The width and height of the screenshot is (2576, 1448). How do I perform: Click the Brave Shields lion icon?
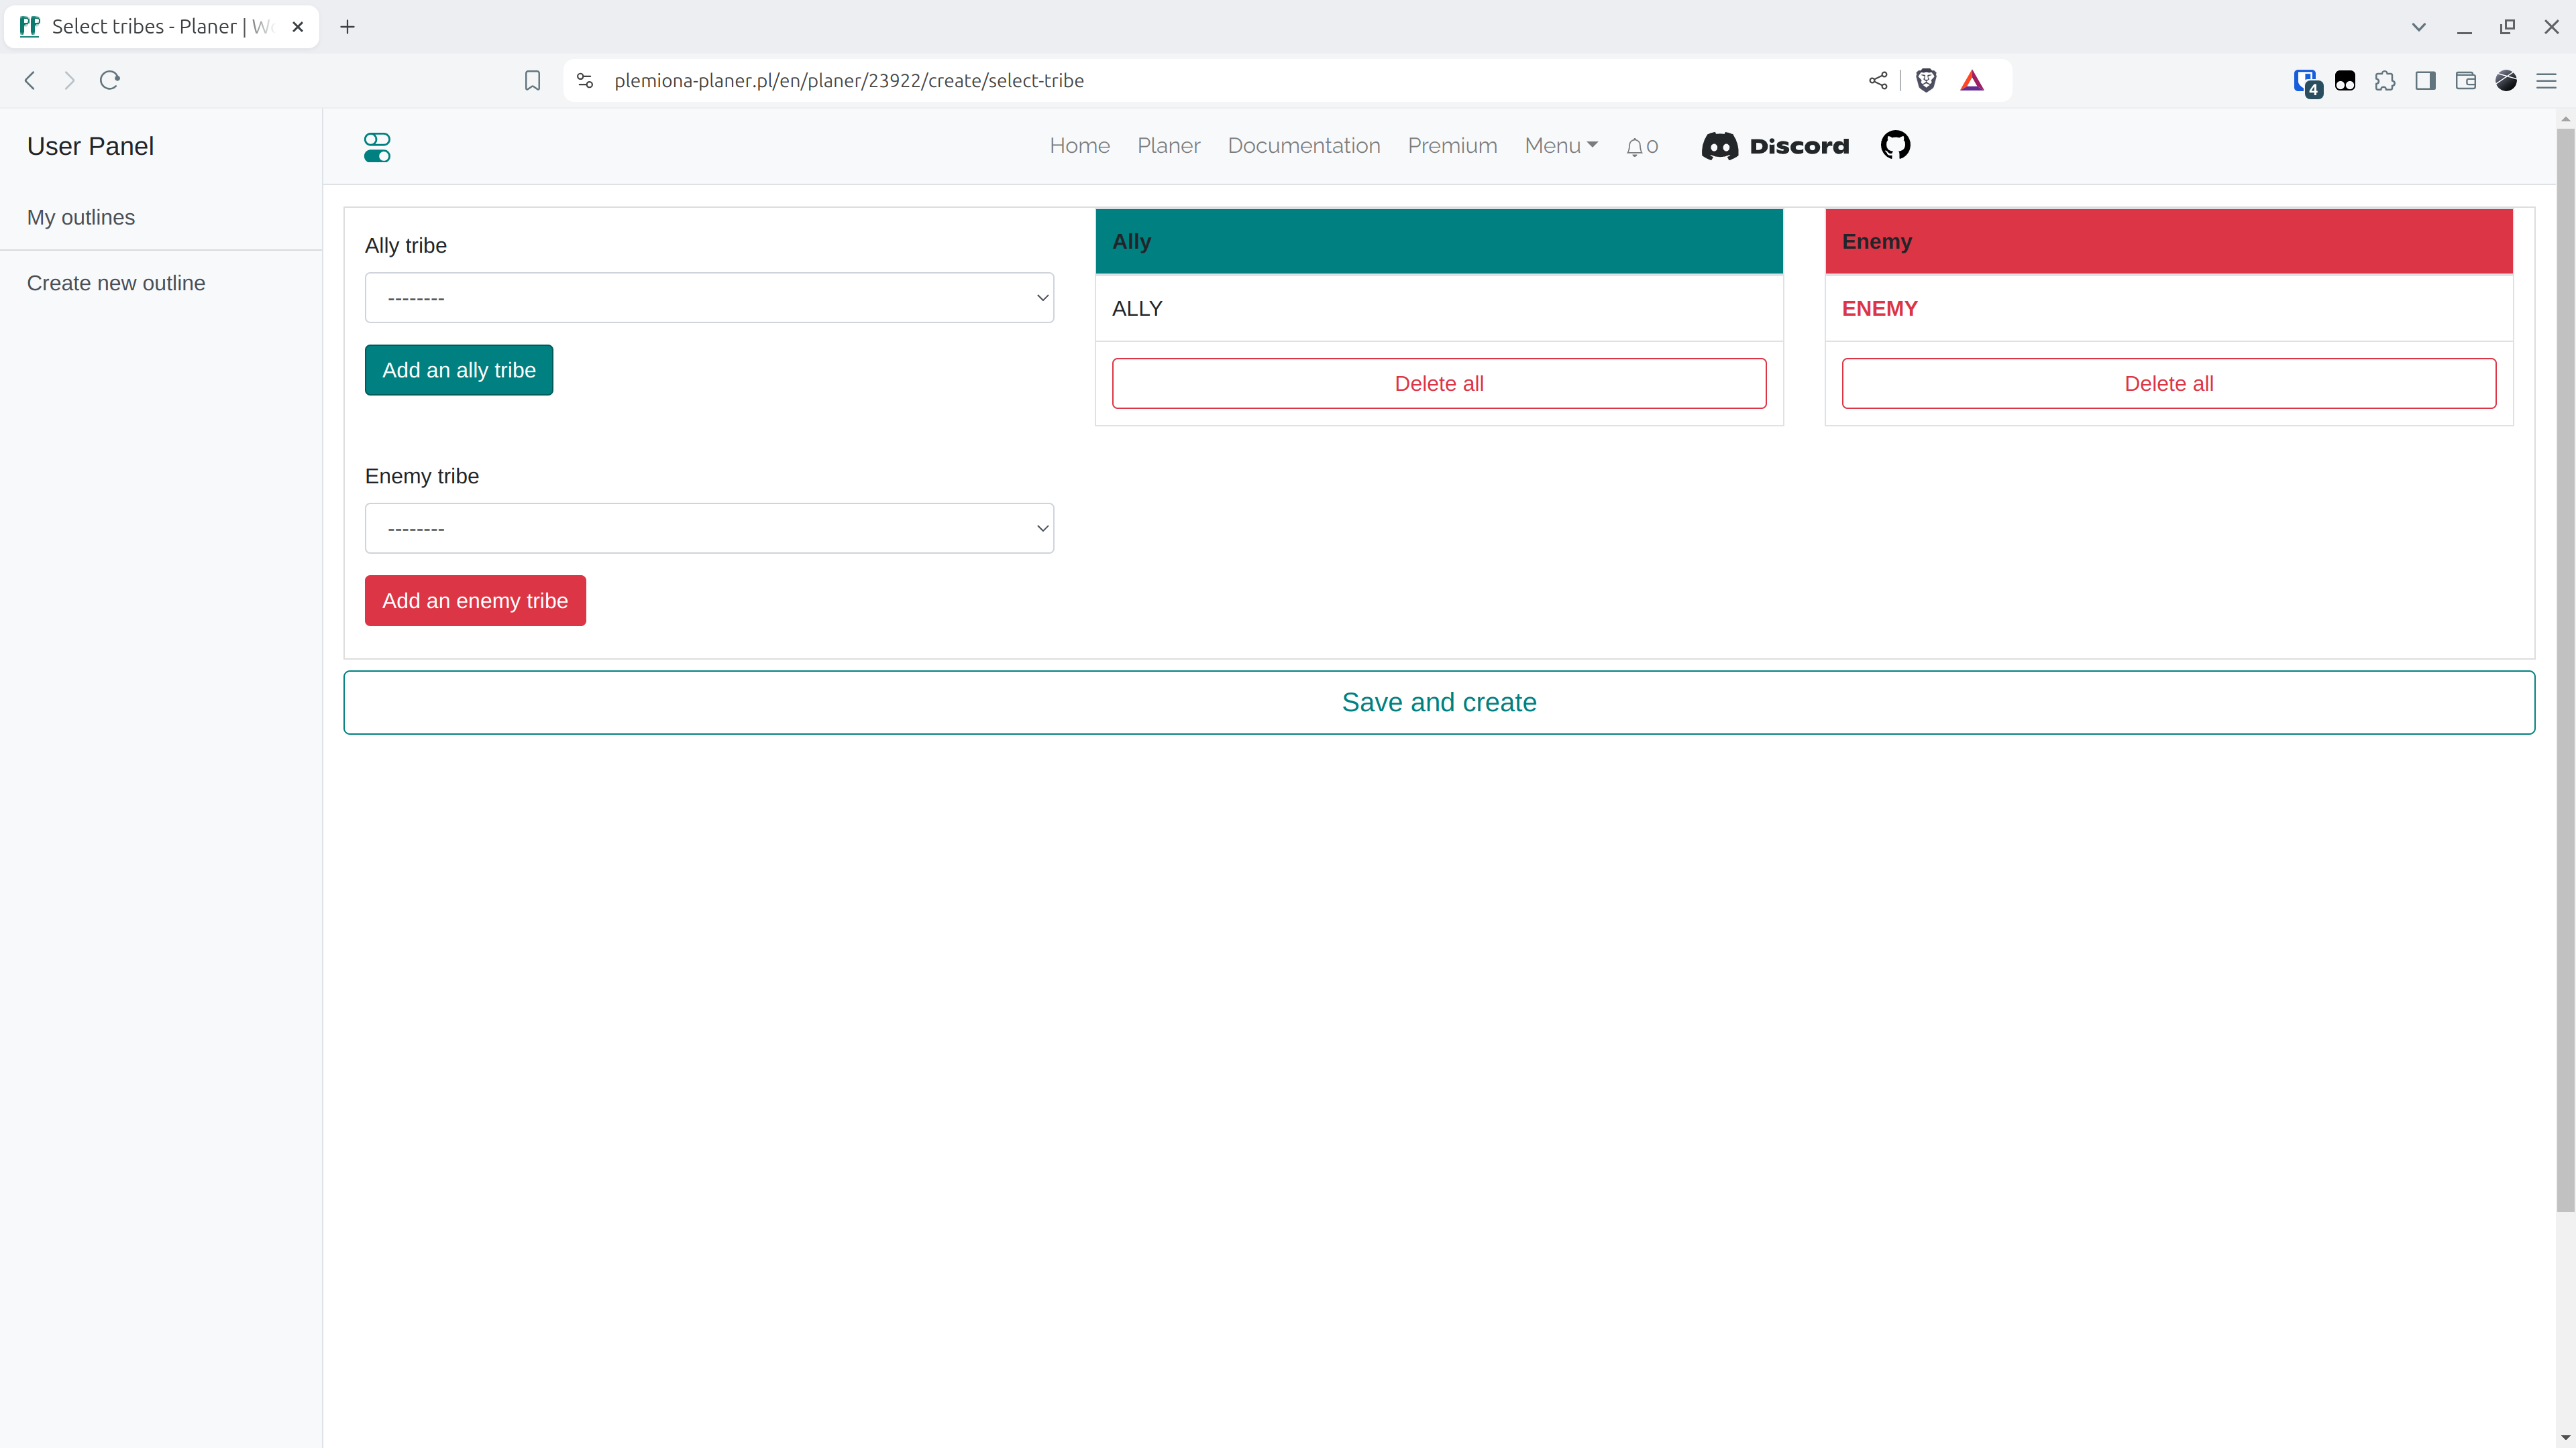(1926, 81)
